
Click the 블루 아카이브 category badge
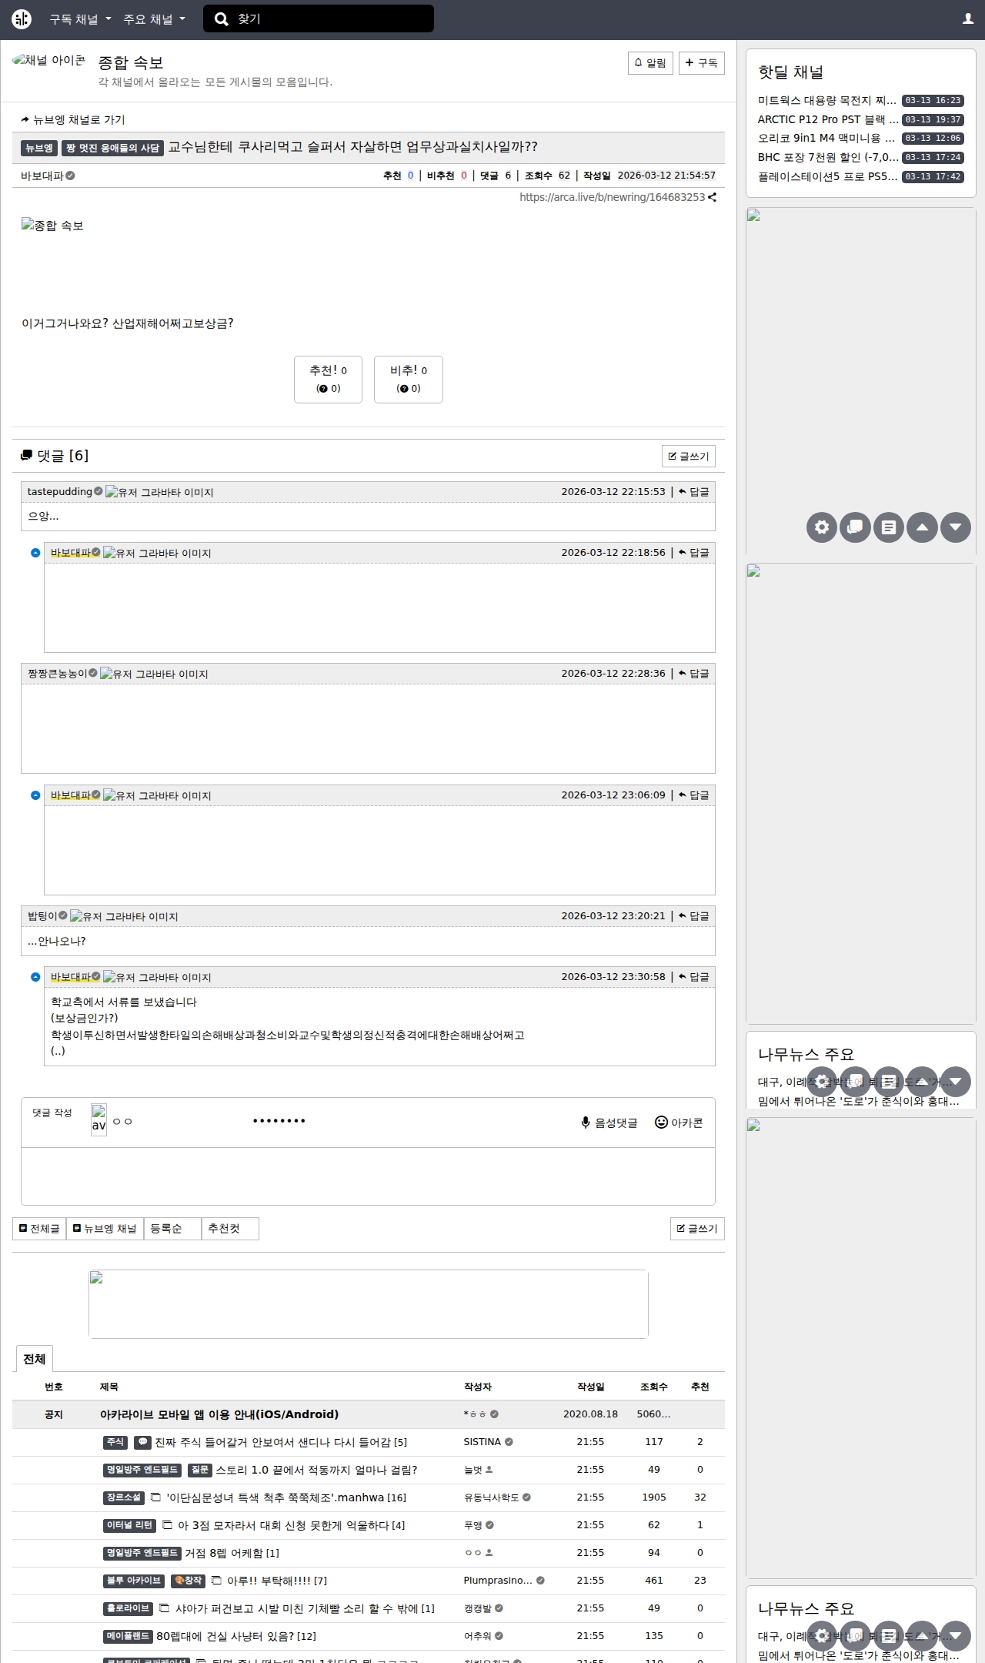point(134,1581)
